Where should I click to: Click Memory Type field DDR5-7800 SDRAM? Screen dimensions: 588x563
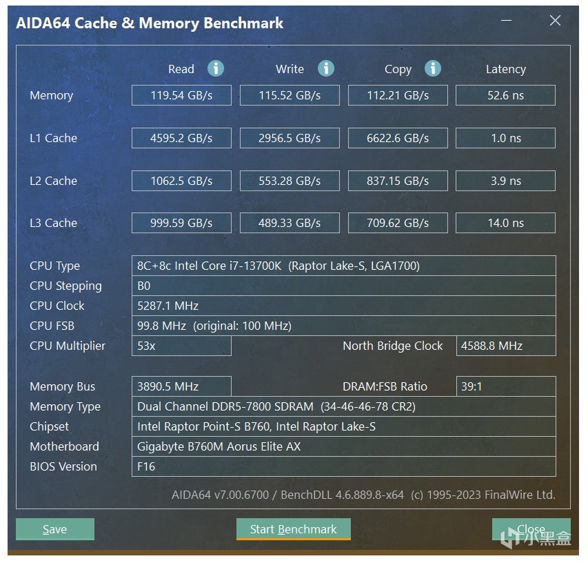(344, 406)
